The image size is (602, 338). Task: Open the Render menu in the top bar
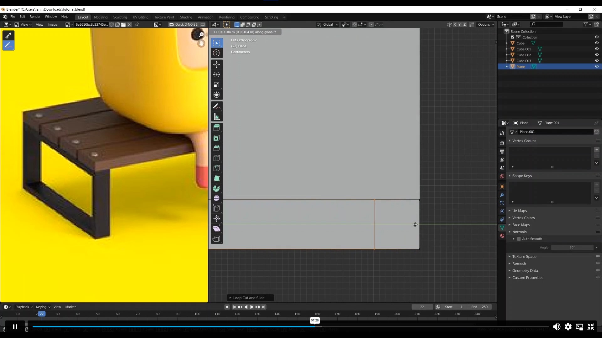click(x=35, y=17)
